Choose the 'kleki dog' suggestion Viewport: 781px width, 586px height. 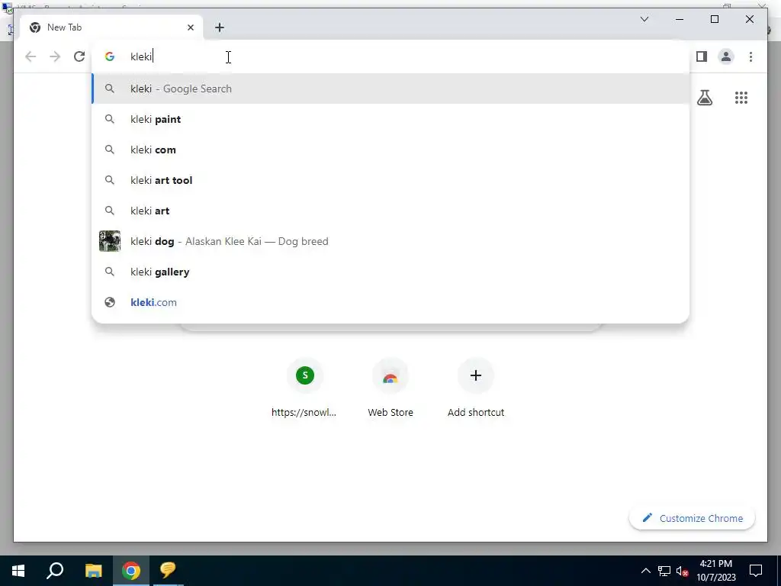click(390, 241)
